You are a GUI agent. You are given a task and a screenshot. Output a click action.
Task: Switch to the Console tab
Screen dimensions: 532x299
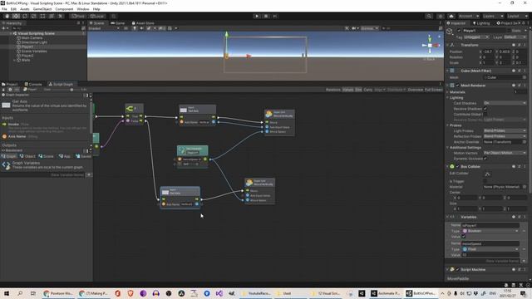(33, 84)
